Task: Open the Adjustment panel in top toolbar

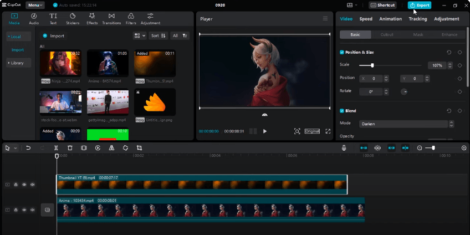Action: (x=150, y=19)
